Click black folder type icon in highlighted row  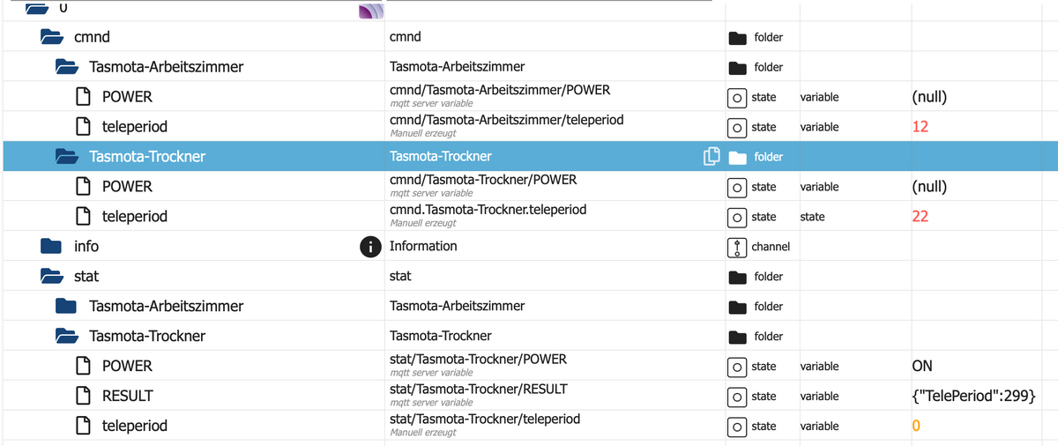click(x=738, y=157)
